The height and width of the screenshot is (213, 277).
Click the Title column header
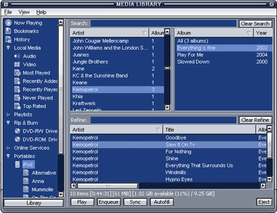point(209,130)
